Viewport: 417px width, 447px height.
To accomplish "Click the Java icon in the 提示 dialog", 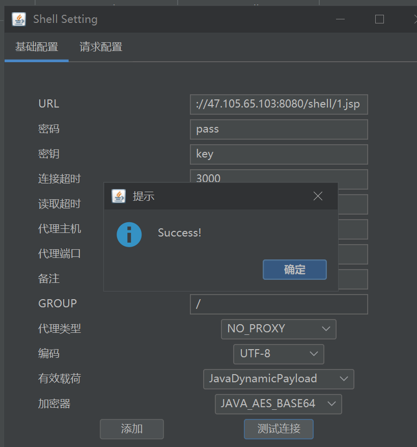I will pyautogui.click(x=119, y=196).
